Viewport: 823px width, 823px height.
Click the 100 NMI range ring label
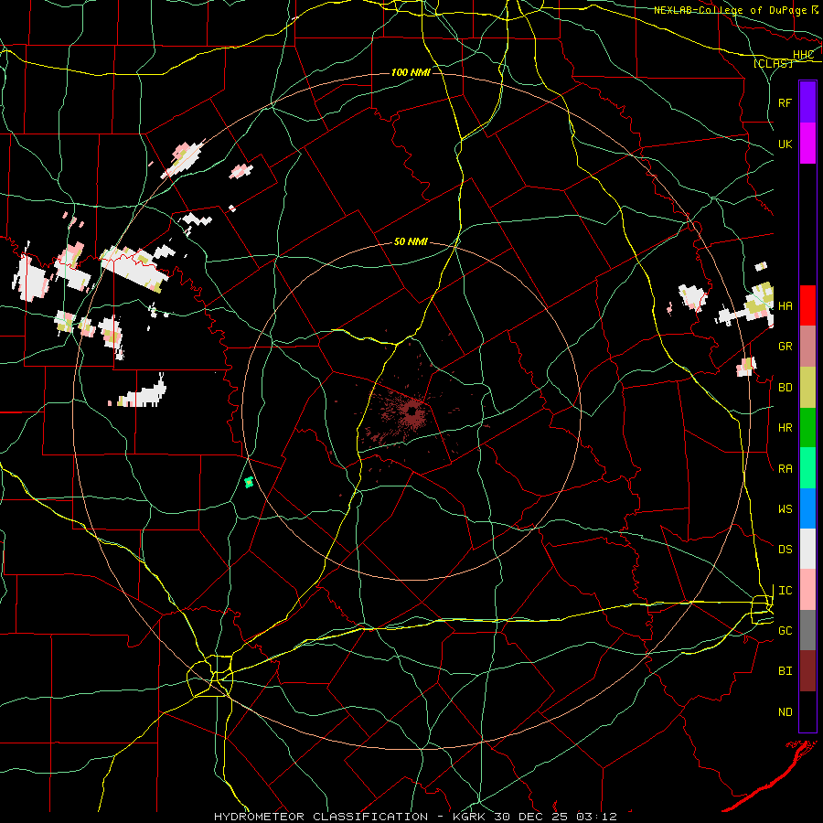pos(411,72)
